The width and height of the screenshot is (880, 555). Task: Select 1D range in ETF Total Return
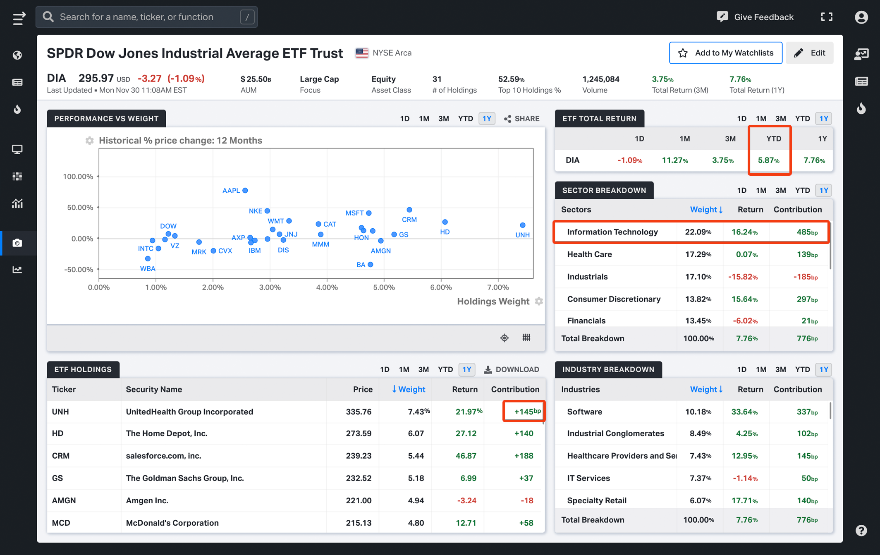(x=741, y=119)
